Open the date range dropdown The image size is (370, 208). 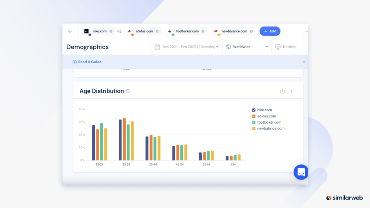187,47
